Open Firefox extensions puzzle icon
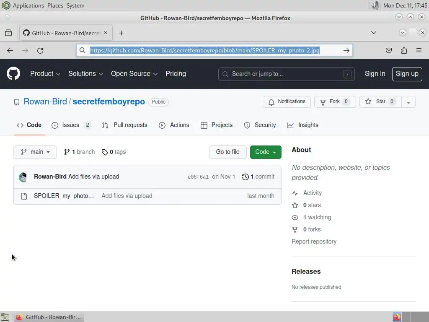Image resolution: width=429 pixels, height=322 pixels. [x=404, y=50]
